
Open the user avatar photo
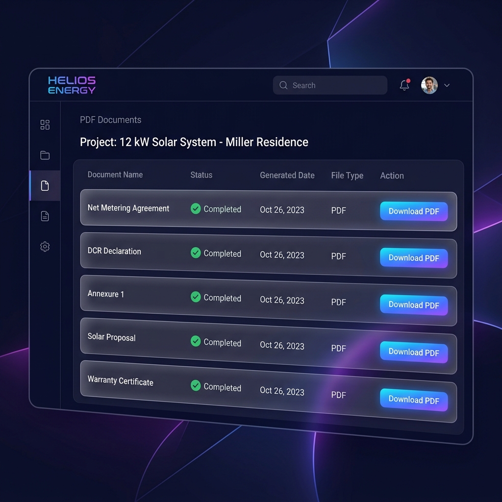(x=429, y=85)
